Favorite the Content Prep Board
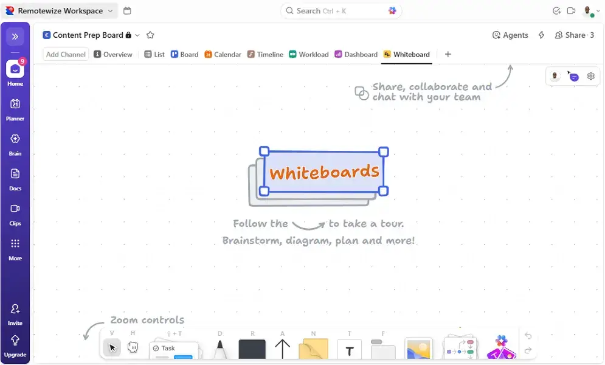This screenshot has width=605, height=365. pos(150,35)
